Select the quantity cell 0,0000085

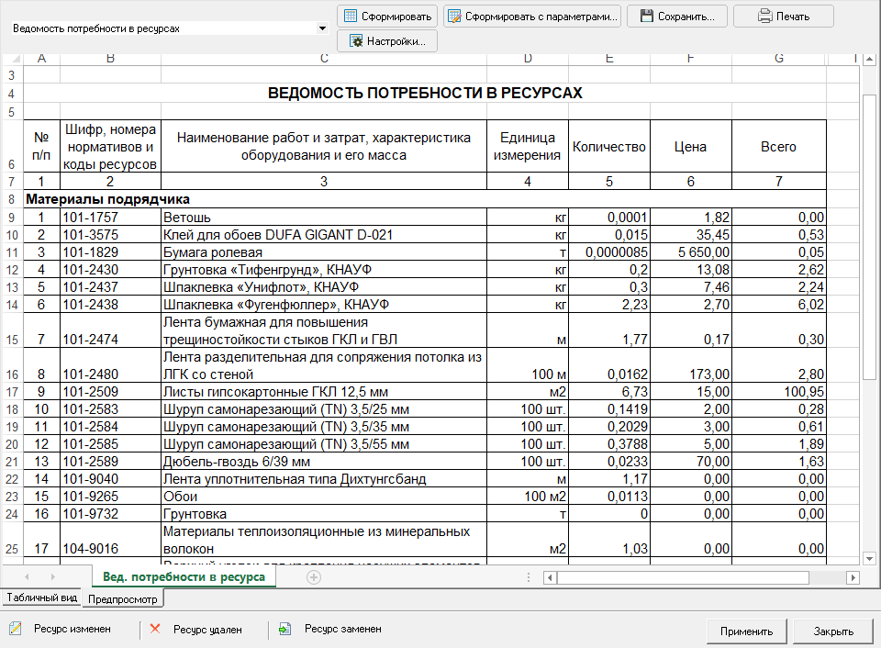[609, 252]
